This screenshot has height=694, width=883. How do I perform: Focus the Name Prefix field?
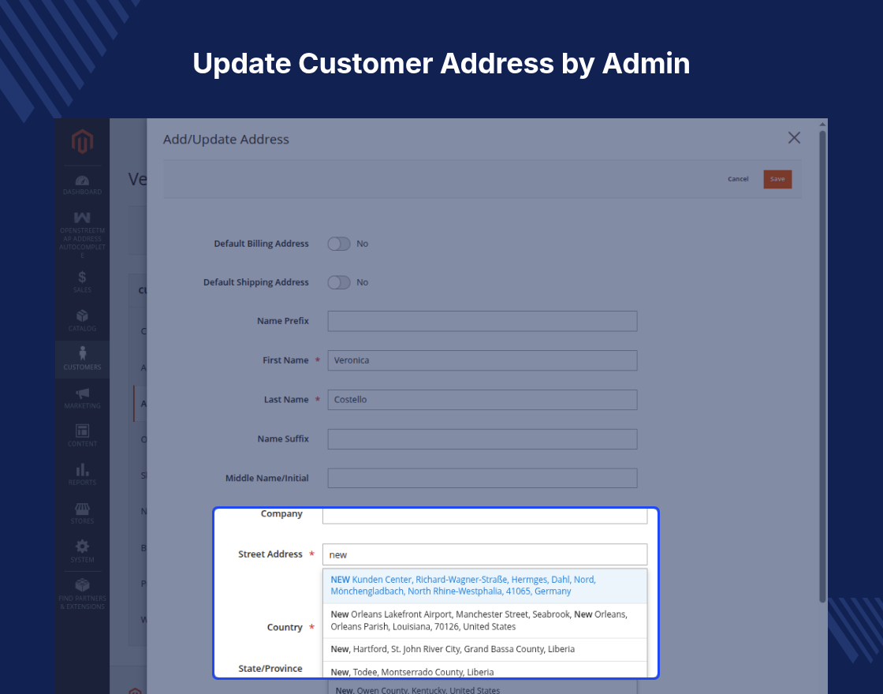tap(482, 321)
